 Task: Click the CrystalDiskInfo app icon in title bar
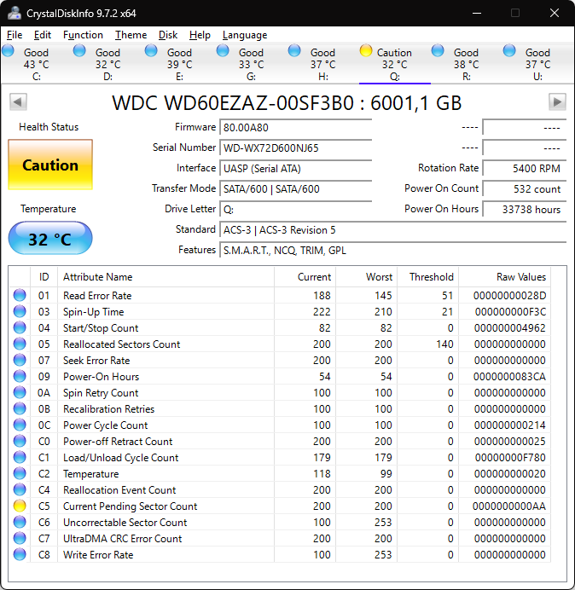pyautogui.click(x=15, y=13)
